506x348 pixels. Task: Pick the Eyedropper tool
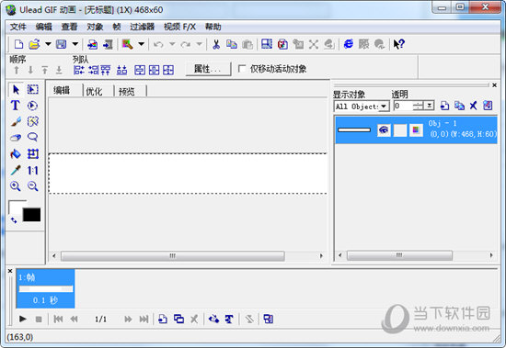tap(16, 170)
